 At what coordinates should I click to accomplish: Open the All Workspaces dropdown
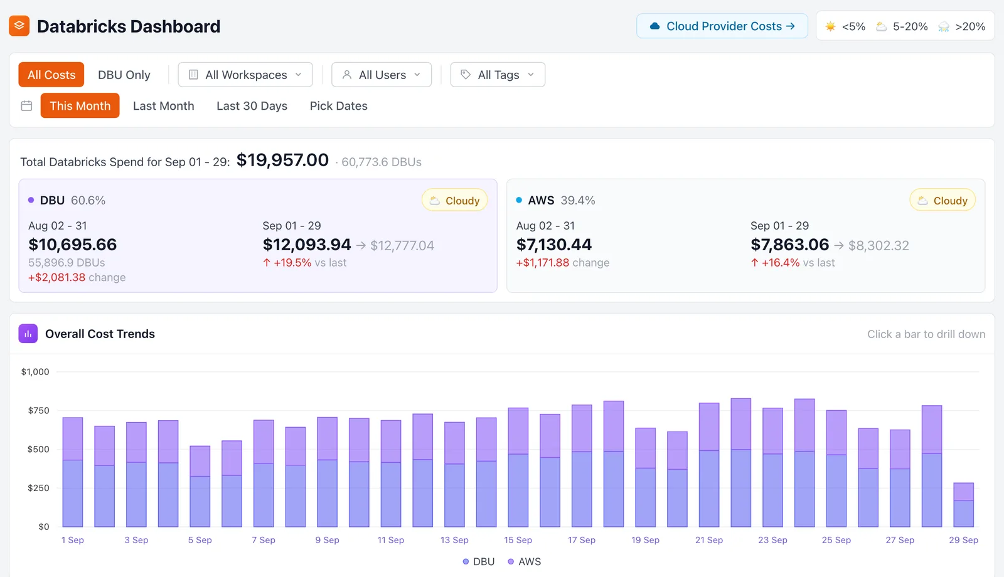[x=245, y=75]
